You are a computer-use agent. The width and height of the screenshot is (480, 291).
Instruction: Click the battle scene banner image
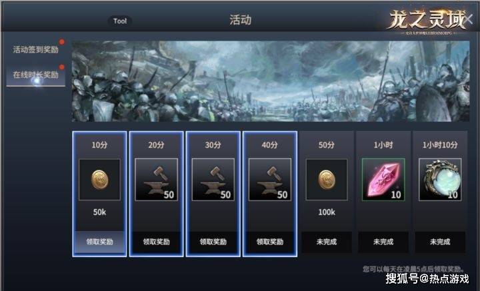(x=271, y=81)
